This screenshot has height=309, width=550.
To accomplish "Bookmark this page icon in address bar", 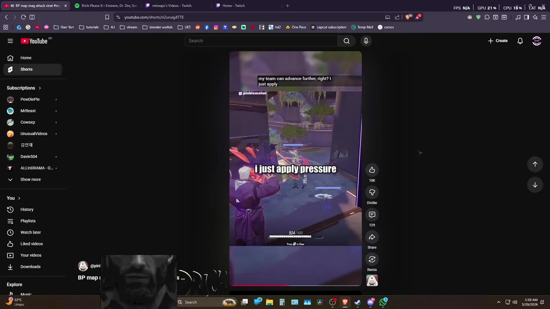I will [107, 17].
